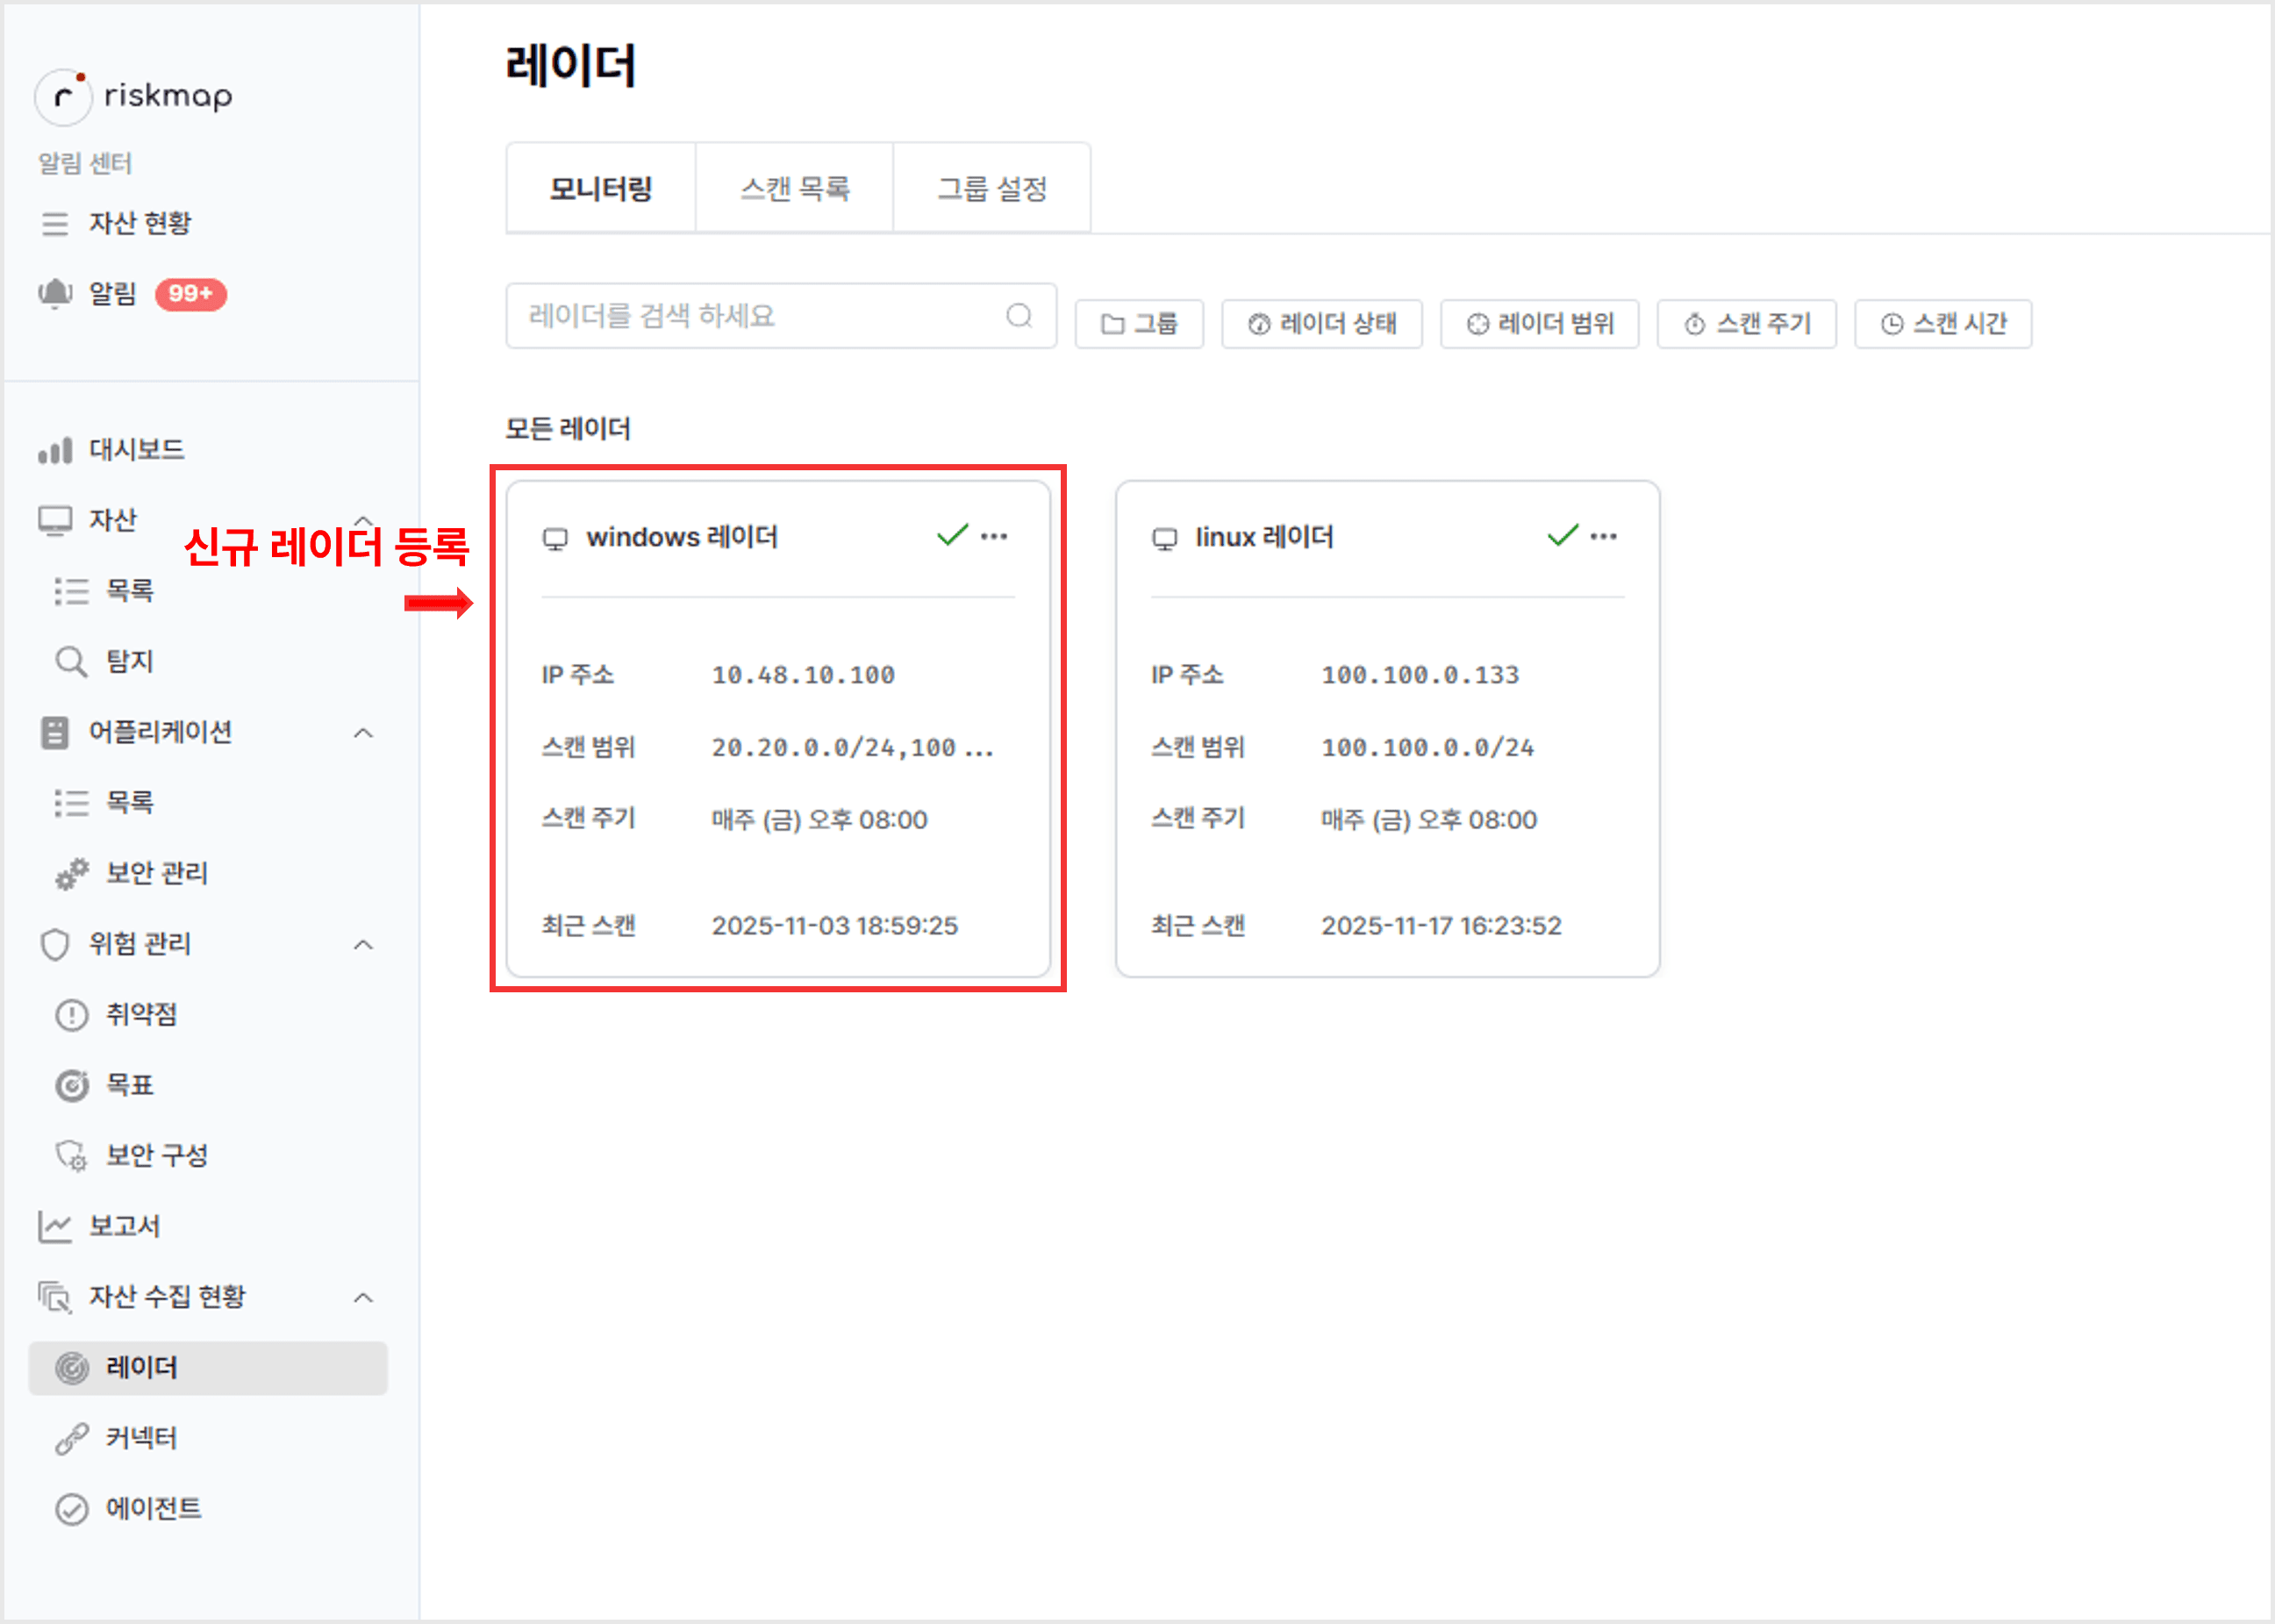Open the 레이더 상태 filter
Viewport: 2275px width, 1624px height.
1321,324
